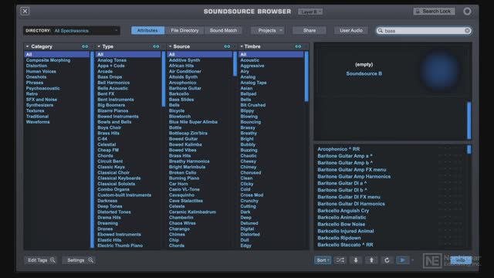Click the round icon beside Search Lock
The width and height of the screenshot is (494, 278).
[467, 12]
